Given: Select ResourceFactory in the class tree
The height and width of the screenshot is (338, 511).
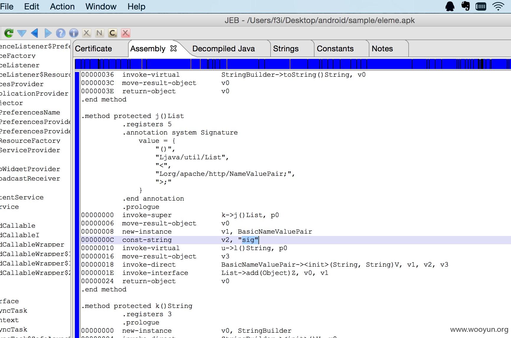Looking at the screenshot, I should 30,141.
